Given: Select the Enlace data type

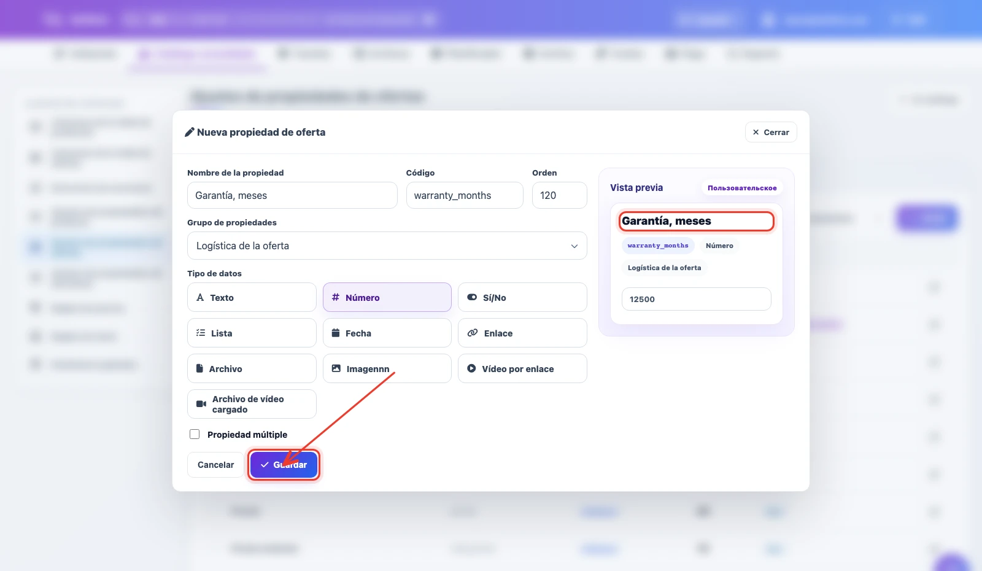Looking at the screenshot, I should (522, 333).
